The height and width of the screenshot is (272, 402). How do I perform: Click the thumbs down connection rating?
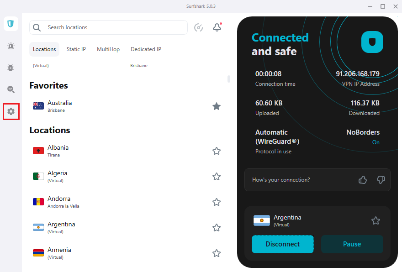pyautogui.click(x=381, y=180)
